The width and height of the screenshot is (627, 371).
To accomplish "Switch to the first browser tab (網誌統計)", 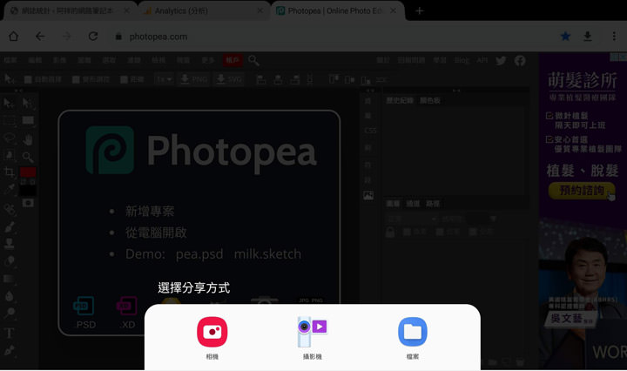I will click(71, 10).
